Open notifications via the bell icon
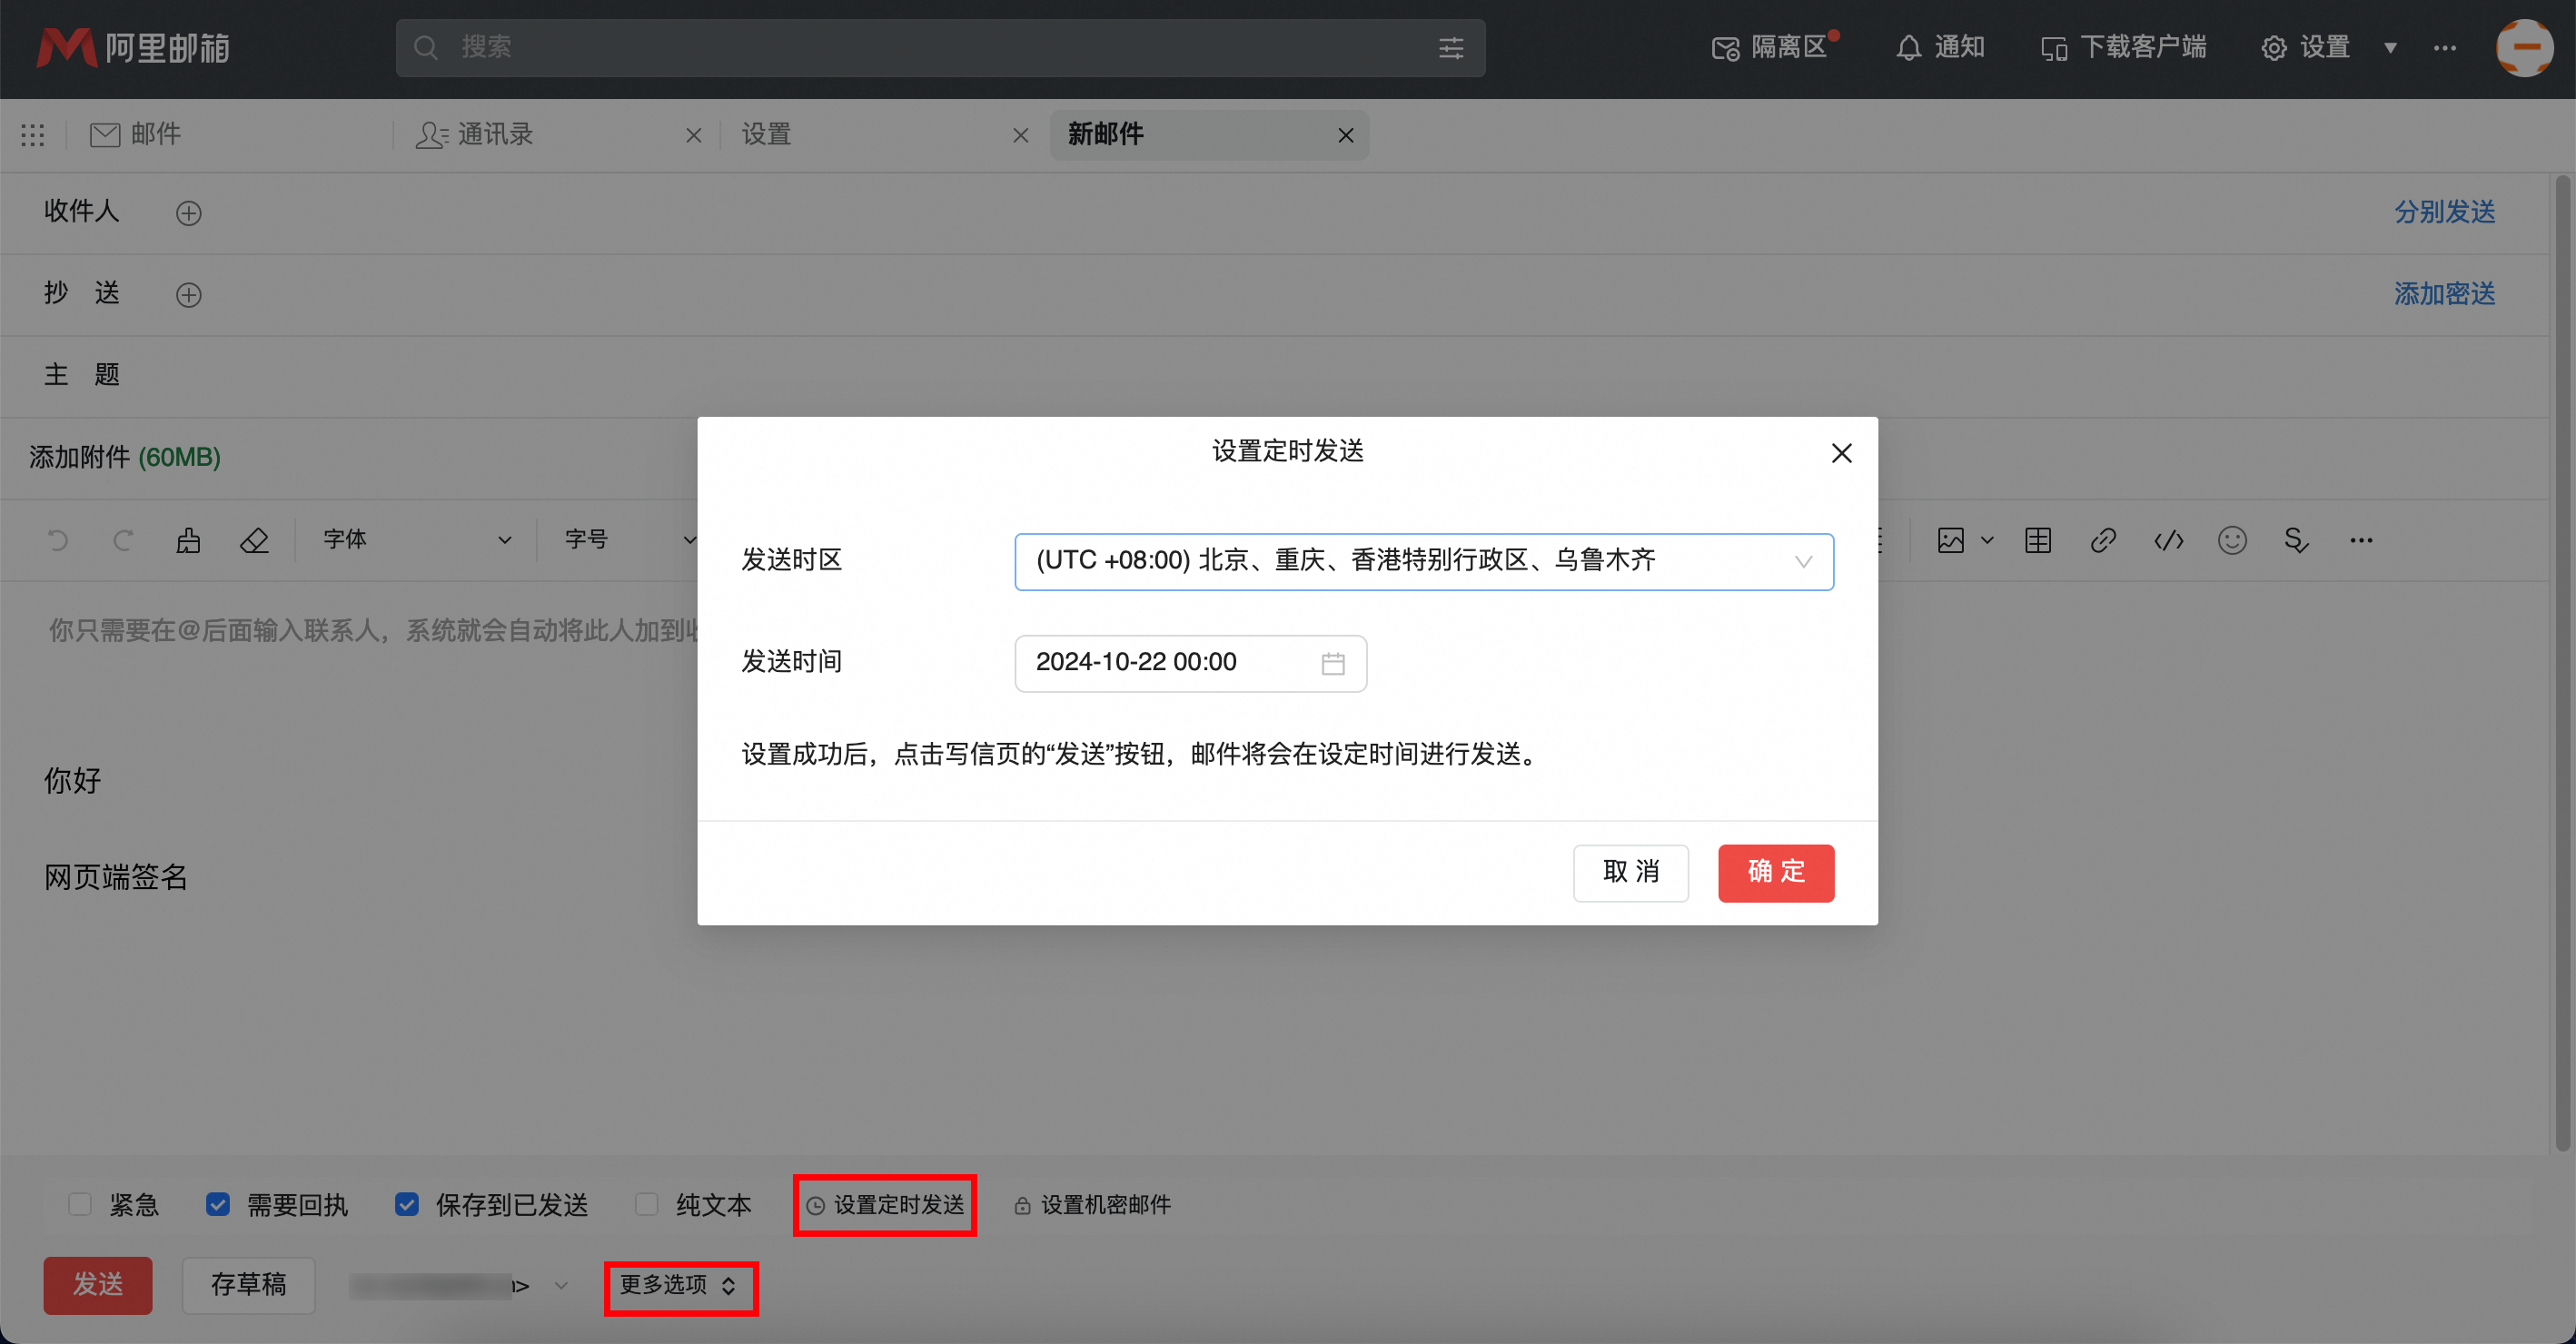Screen dimensions: 2576x1344 [x=1938, y=47]
